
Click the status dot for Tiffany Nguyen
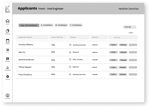[70, 67]
